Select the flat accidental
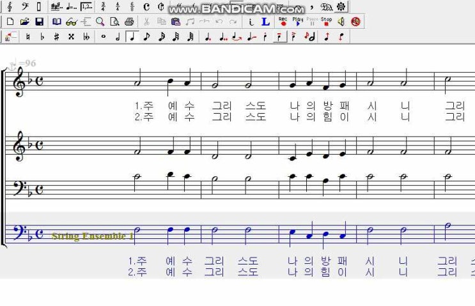Image resolution: width=475 pixels, height=306 pixels. [42, 36]
